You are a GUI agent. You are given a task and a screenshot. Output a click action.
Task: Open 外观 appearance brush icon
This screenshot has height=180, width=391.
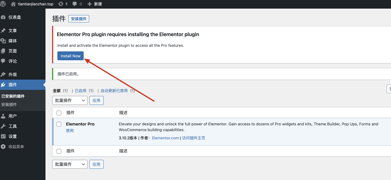pos(3,75)
